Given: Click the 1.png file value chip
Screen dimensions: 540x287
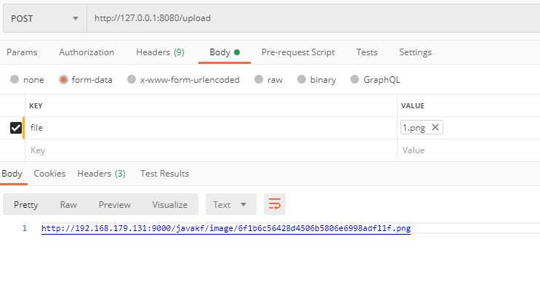Looking at the screenshot, I should (x=422, y=127).
